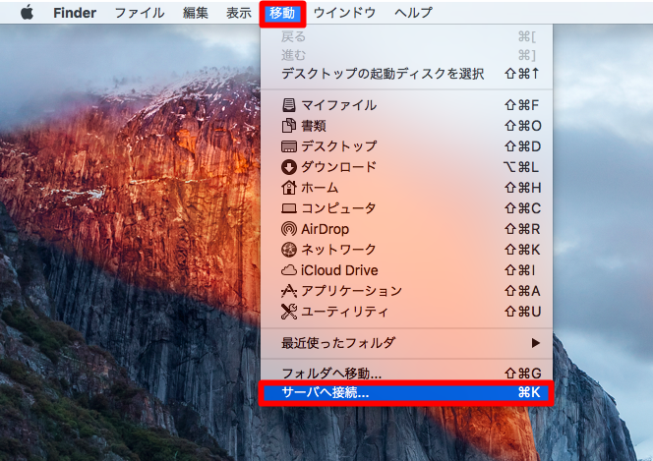Click the アプリケーション icon
653x461 pixels.
289,291
